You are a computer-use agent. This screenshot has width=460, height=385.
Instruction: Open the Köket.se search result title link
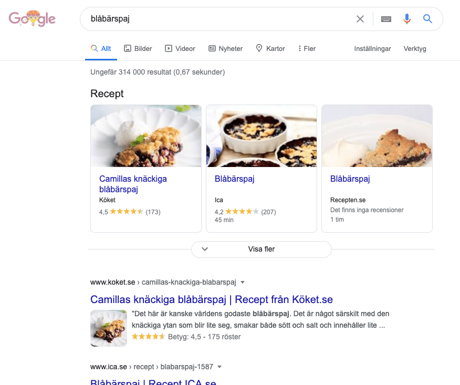pyautogui.click(x=212, y=299)
